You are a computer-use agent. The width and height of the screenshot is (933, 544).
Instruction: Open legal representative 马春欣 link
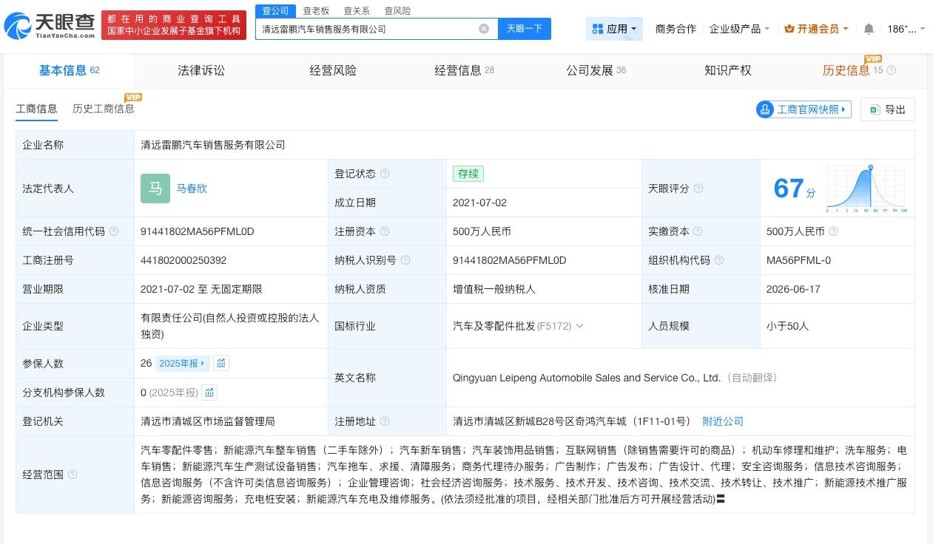pos(192,188)
